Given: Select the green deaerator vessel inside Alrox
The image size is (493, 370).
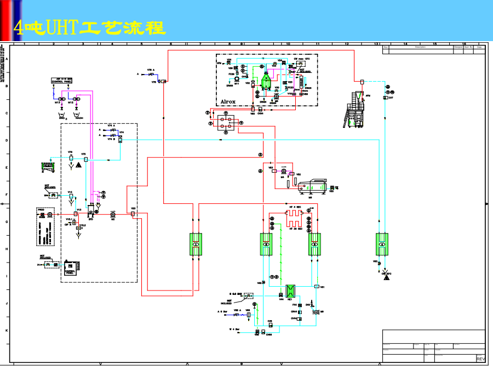Looking at the screenshot, I should (266, 81).
